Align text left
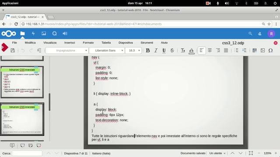Viewport: 280px width, 157px height. point(201,51)
